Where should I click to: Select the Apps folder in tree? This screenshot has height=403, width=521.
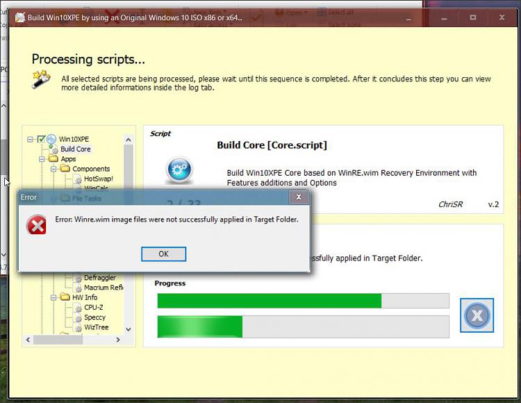68,159
